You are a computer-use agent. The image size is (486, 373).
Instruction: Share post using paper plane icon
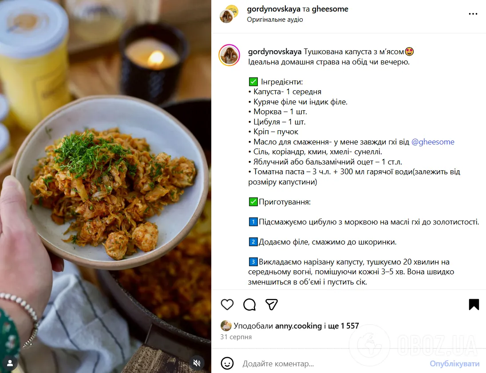click(272, 305)
